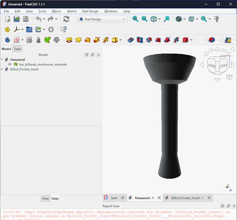Select the Additive Helix tool

106,40
